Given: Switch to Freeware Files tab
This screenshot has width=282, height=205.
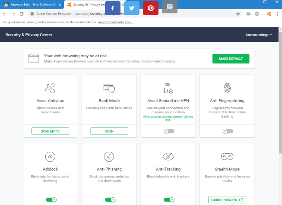Looking at the screenshot, I should tap(32, 5).
